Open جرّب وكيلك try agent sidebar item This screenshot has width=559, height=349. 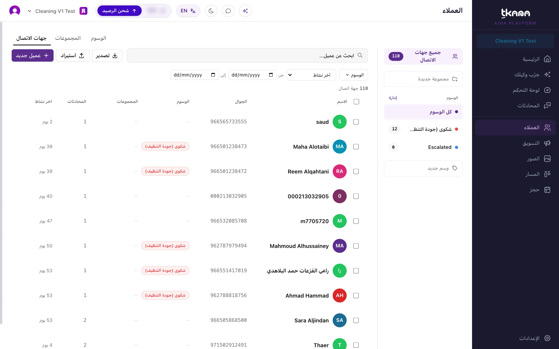[515, 75]
